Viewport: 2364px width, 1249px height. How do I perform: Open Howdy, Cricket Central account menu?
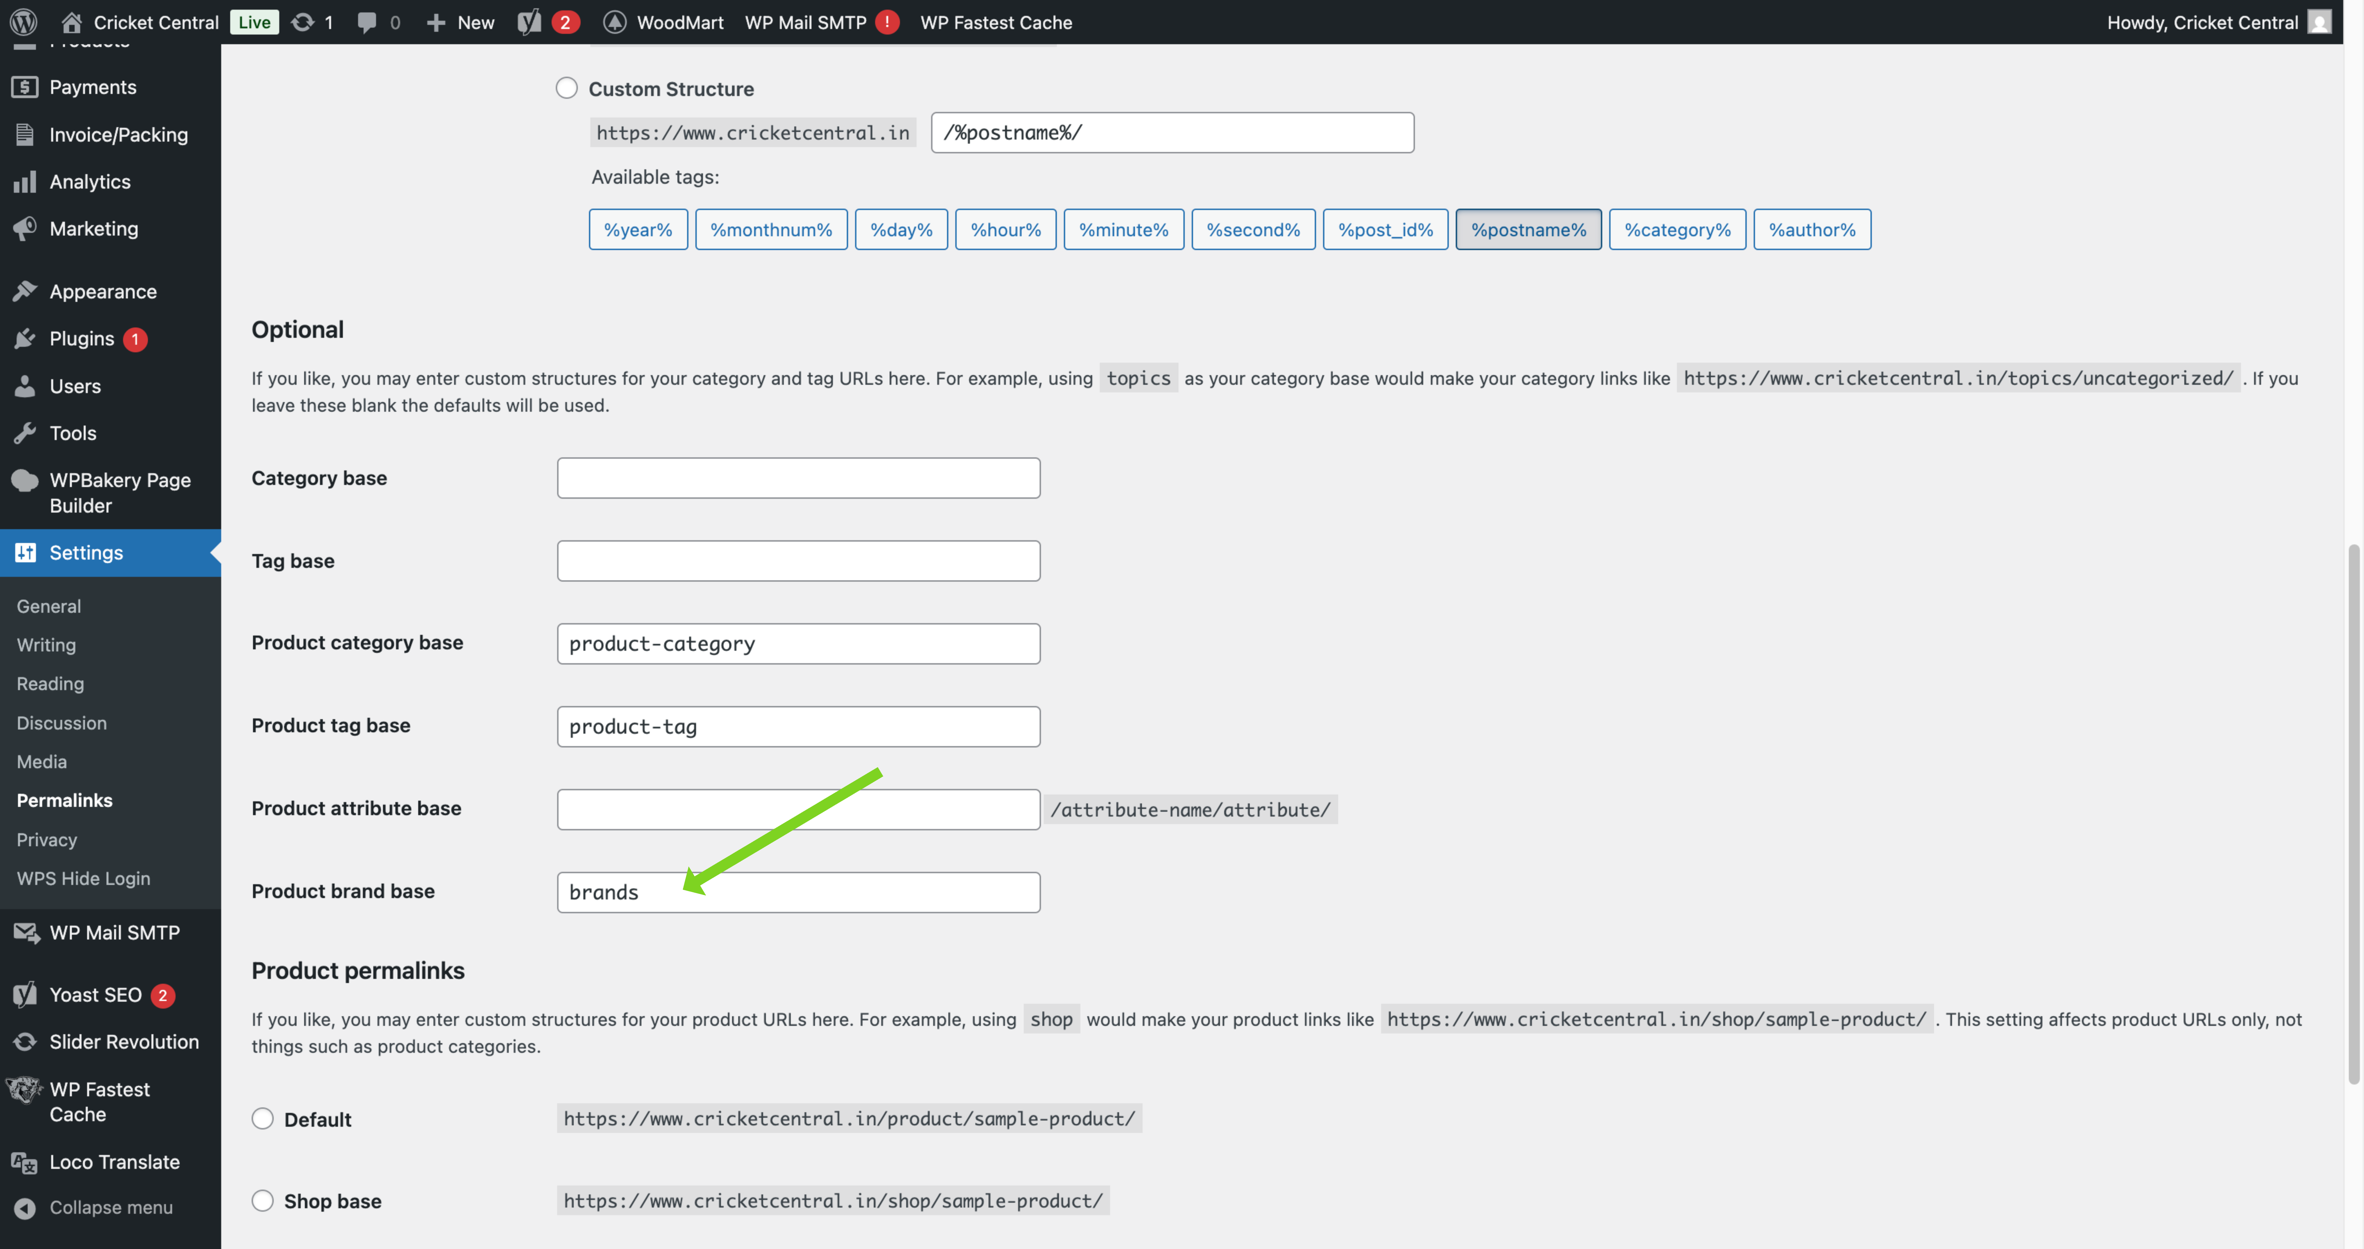tap(2219, 22)
